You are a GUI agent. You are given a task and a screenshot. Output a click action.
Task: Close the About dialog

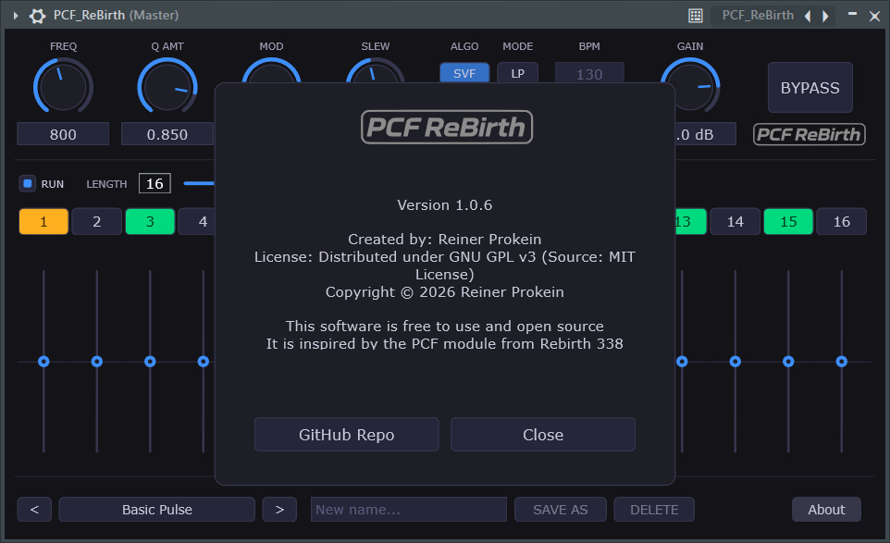click(543, 435)
